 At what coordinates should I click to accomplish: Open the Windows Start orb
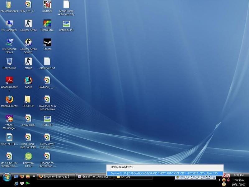click(7, 177)
